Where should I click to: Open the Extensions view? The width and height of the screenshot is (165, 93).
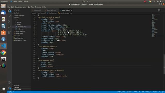coord(9,32)
